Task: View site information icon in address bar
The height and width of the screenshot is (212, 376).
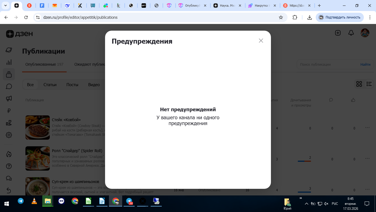Action: tap(38, 17)
